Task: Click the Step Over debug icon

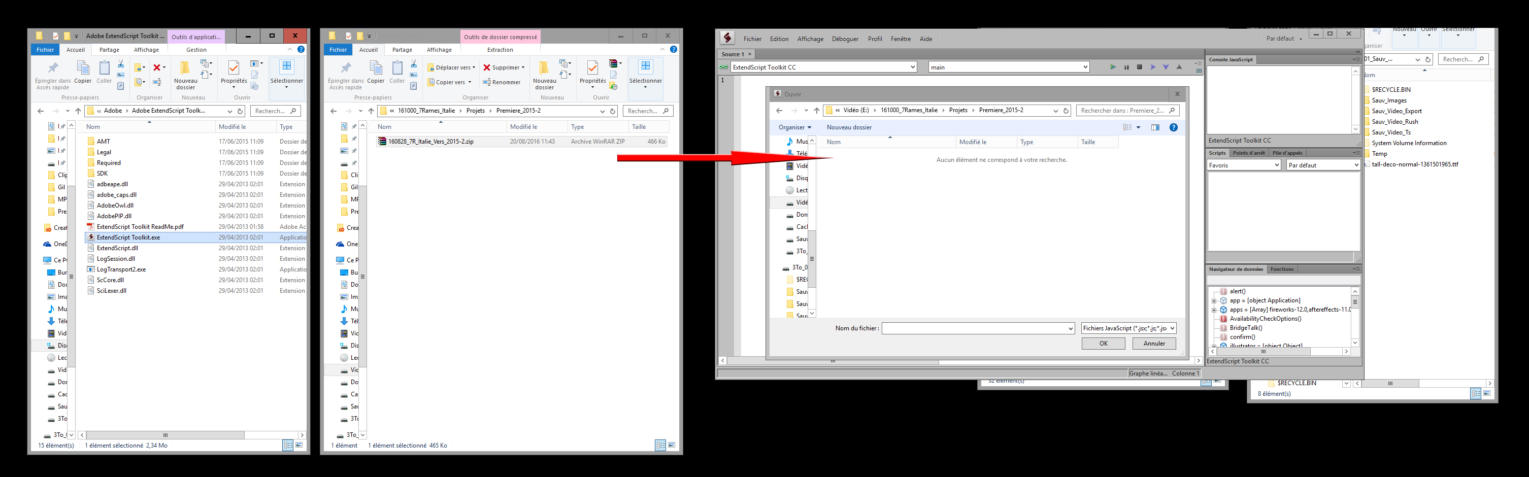Action: [1153, 67]
